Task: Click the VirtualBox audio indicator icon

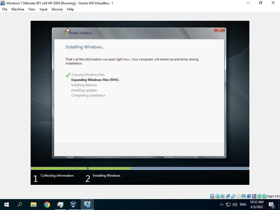Action: tap(223, 196)
